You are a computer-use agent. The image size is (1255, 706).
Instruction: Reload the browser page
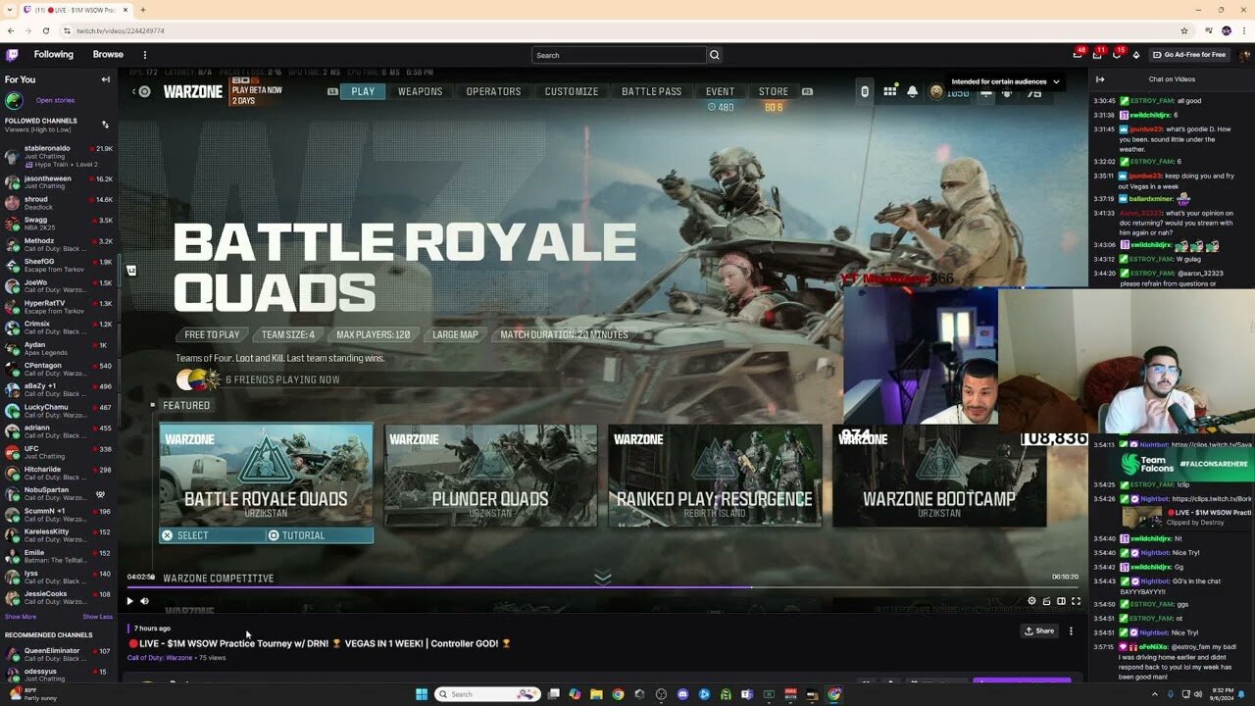(x=45, y=30)
